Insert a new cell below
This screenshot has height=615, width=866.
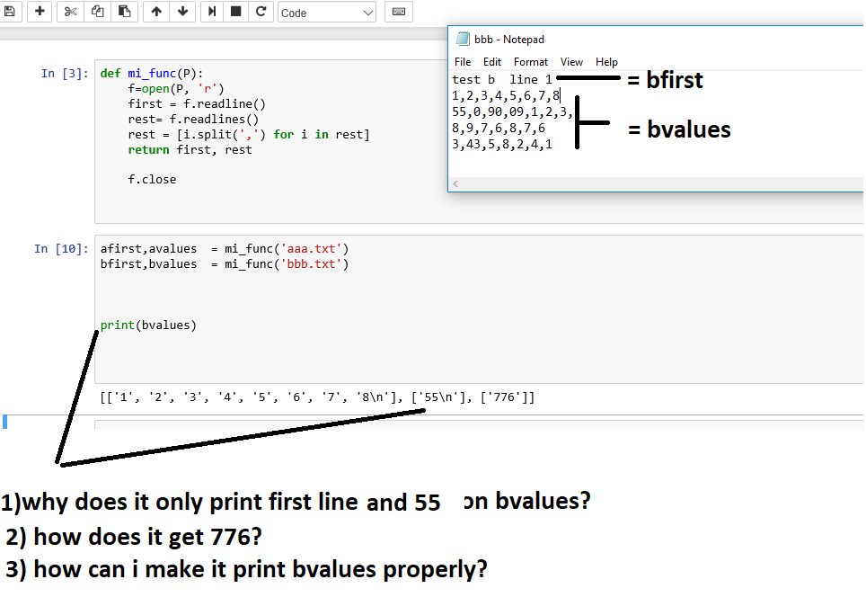click(x=39, y=12)
